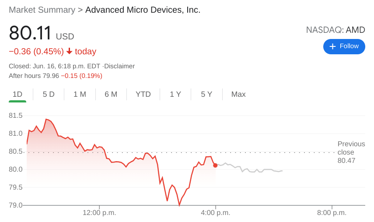
Task: Click the red down arrow beside today
Action: click(69, 51)
